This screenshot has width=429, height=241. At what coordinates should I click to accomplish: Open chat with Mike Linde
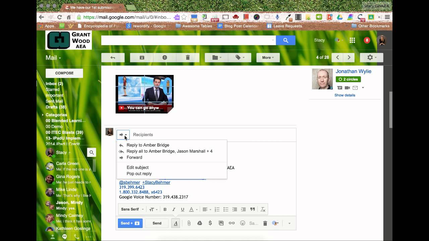pos(68,192)
